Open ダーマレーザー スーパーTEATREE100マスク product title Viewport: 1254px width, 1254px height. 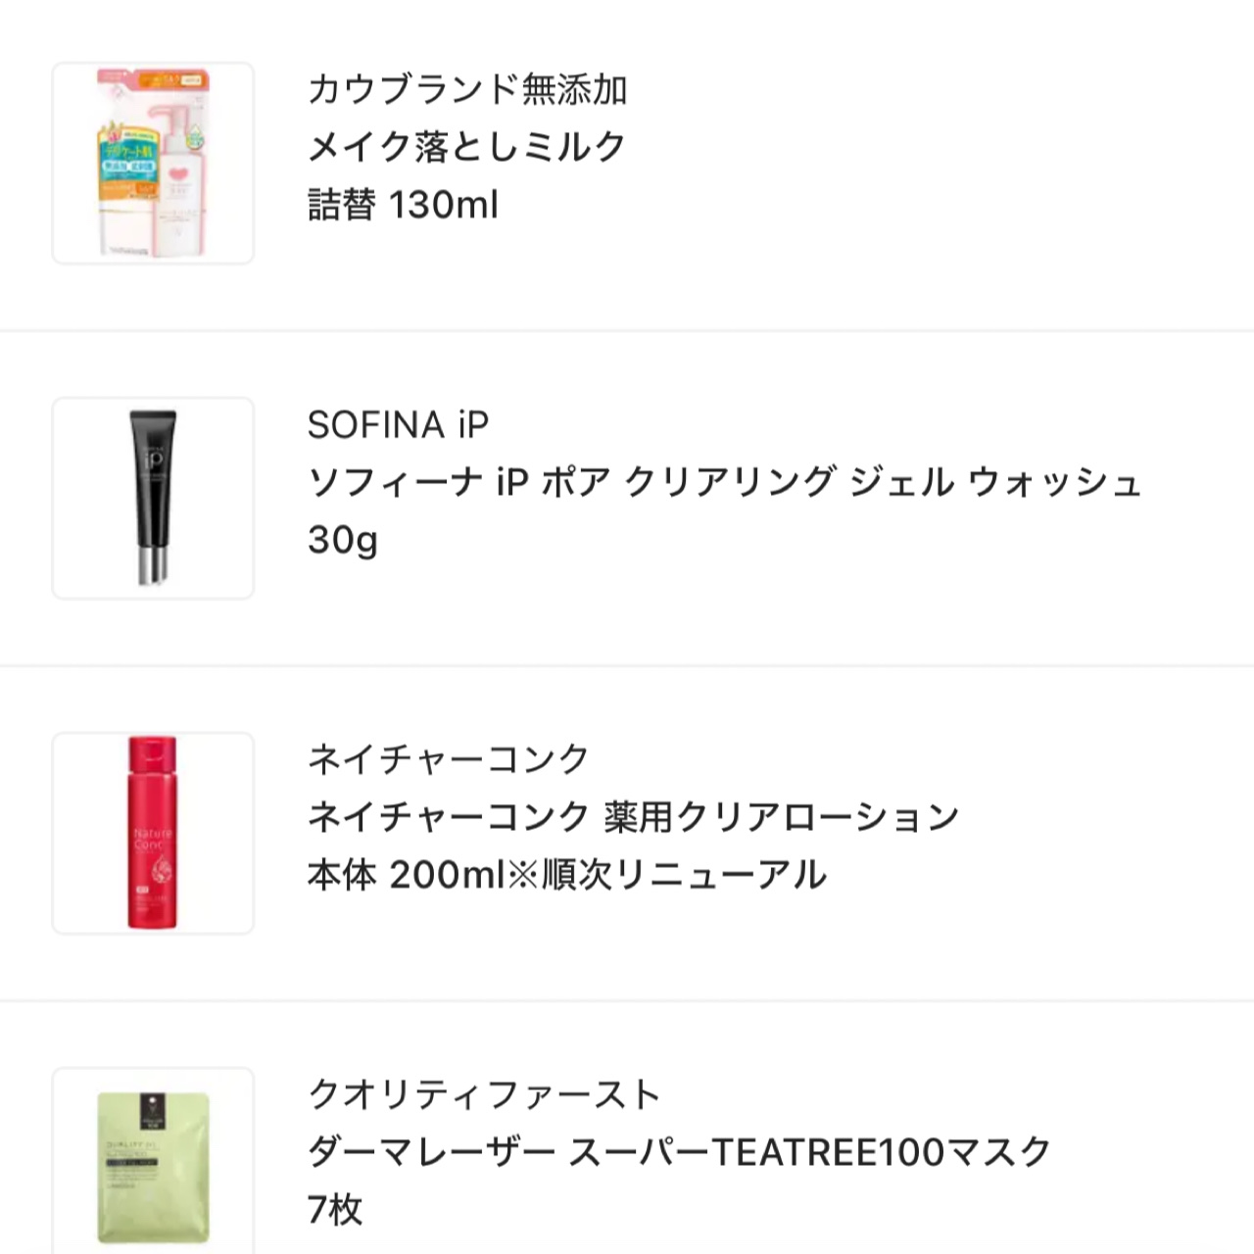coord(679,1152)
